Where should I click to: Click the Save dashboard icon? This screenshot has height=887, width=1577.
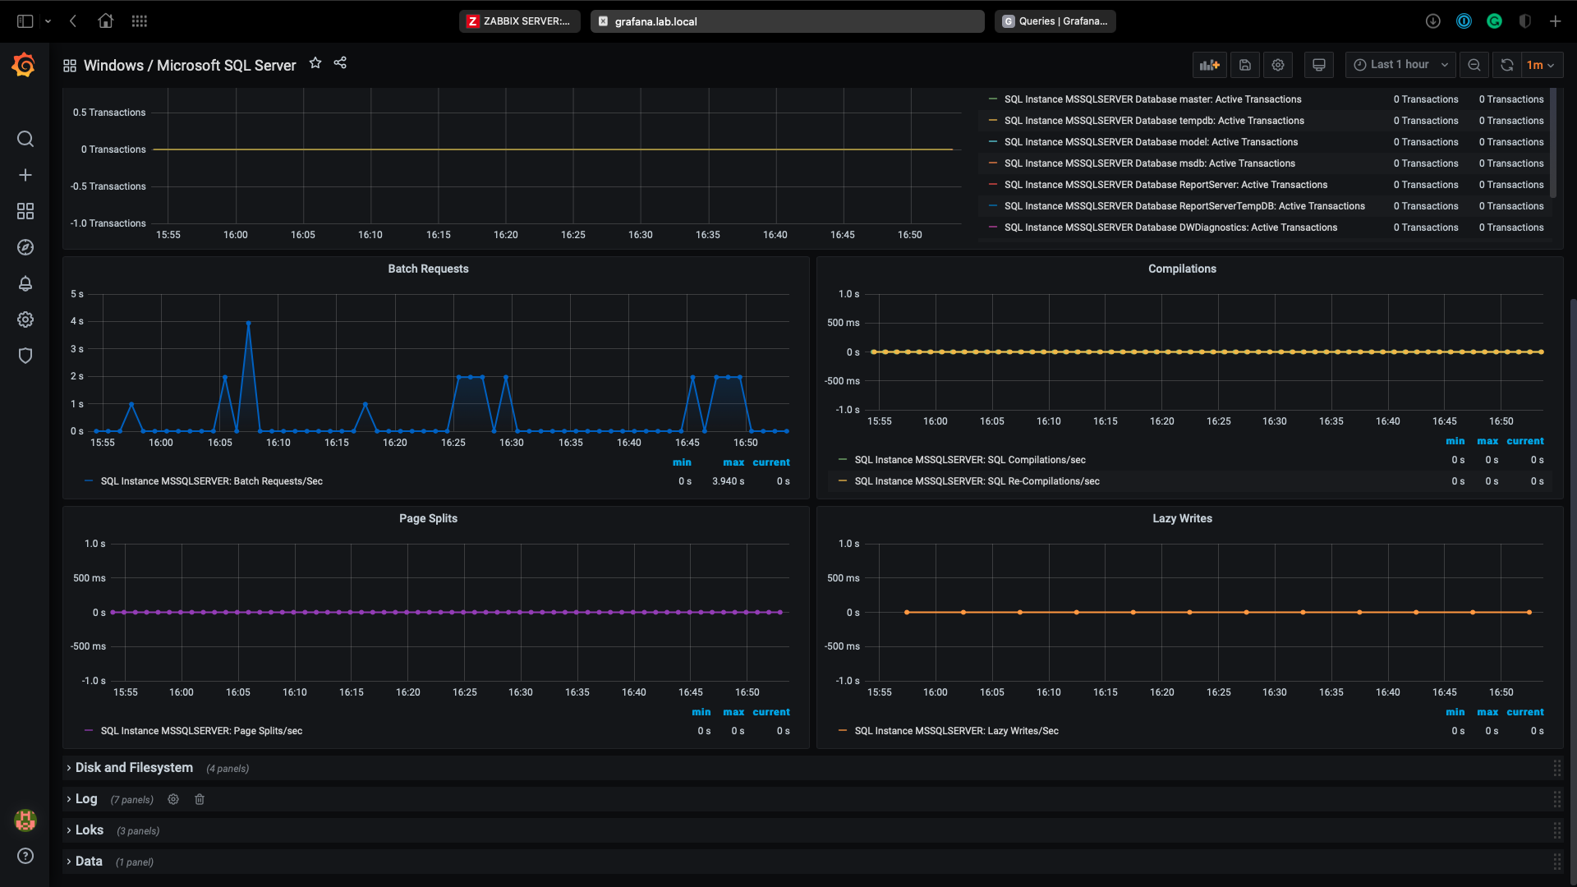pyautogui.click(x=1245, y=65)
